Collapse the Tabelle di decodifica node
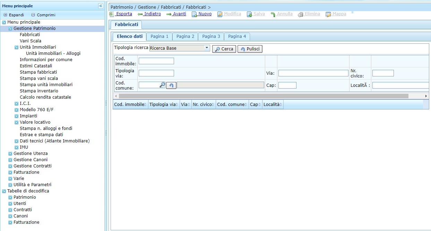The height and width of the screenshot is (231, 431). tap(4, 191)
